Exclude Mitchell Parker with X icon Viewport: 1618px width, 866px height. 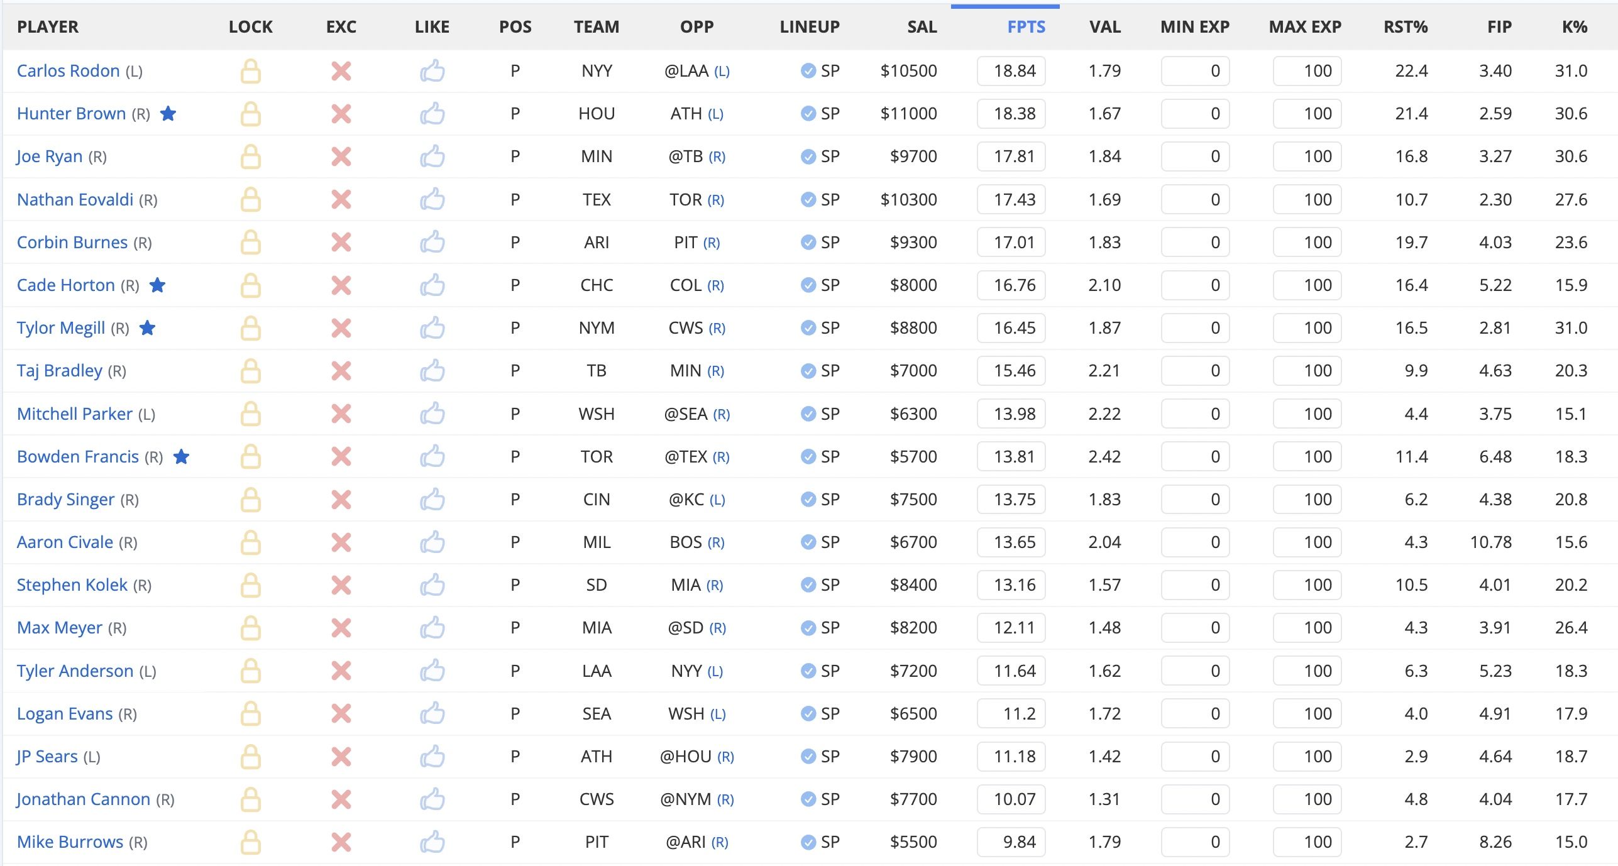coord(341,414)
